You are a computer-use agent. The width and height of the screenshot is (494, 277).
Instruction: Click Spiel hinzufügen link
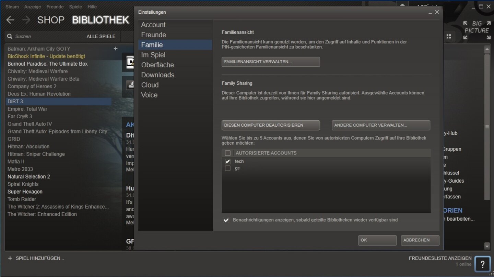pyautogui.click(x=40, y=258)
